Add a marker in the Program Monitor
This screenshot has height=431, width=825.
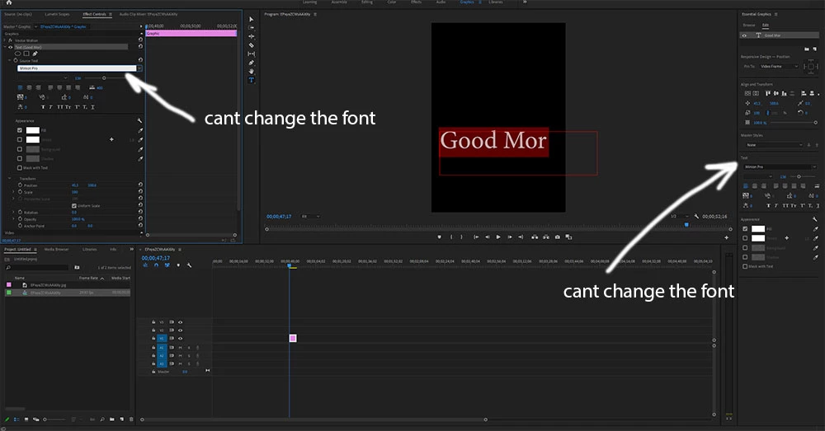point(440,237)
